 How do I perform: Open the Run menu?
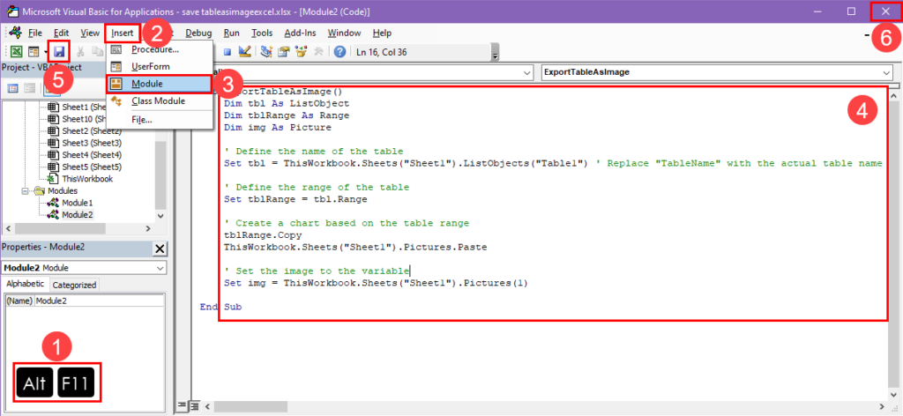(x=232, y=33)
